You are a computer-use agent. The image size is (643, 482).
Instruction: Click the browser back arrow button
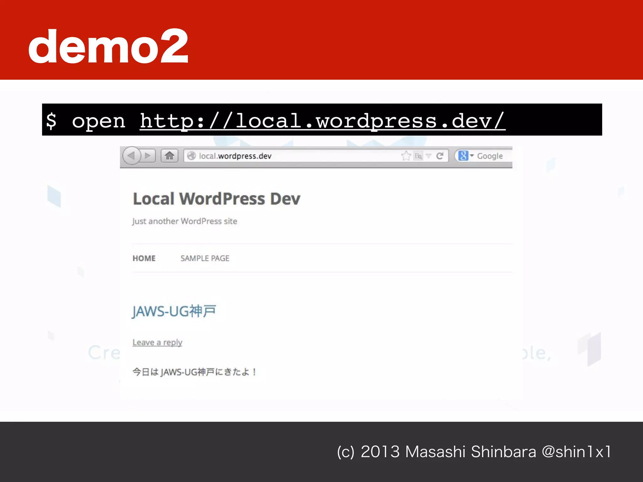[131, 156]
